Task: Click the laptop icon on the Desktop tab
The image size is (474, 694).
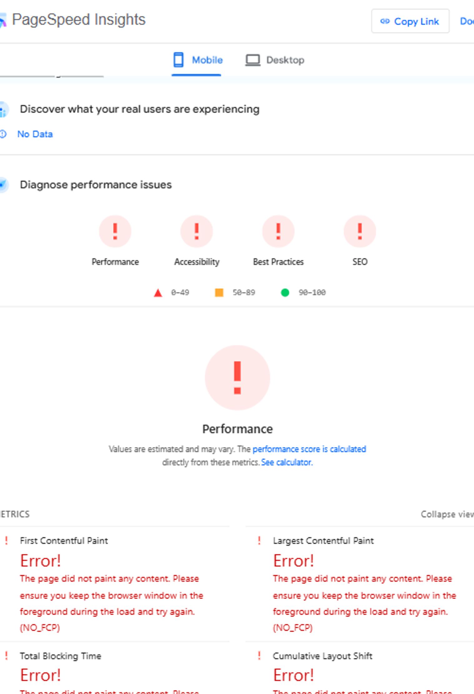Action: pyautogui.click(x=253, y=60)
